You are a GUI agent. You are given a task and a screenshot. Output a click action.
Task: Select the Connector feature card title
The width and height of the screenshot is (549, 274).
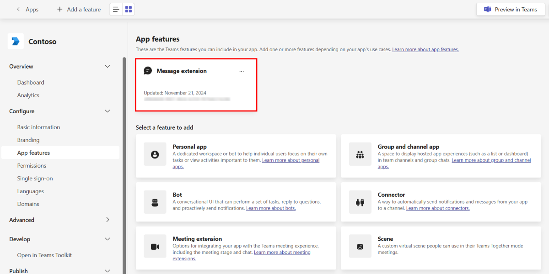click(392, 195)
